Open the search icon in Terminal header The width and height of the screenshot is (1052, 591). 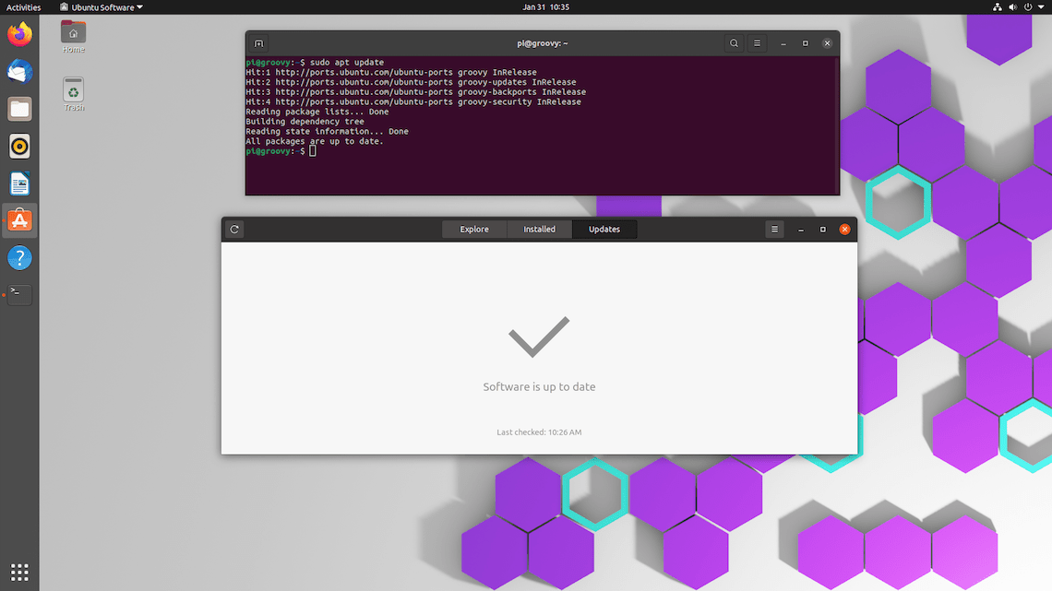(x=734, y=43)
